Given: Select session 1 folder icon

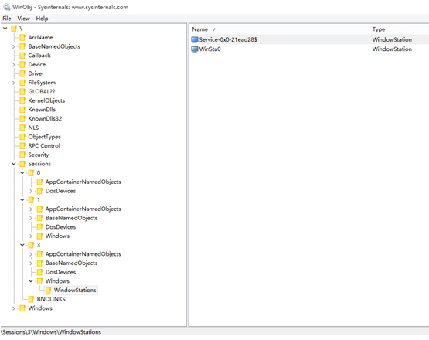Looking at the screenshot, I should pyautogui.click(x=31, y=200).
